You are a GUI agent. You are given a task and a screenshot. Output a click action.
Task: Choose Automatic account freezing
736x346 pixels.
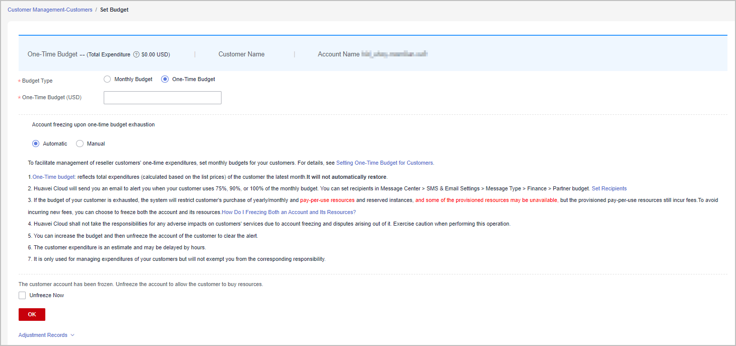36,144
